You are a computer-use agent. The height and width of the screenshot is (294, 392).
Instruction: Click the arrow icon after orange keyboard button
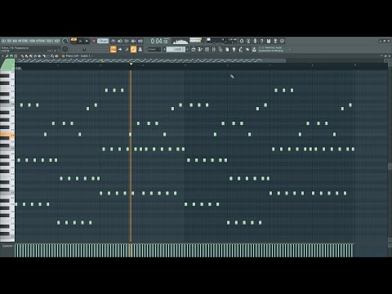[120, 49]
